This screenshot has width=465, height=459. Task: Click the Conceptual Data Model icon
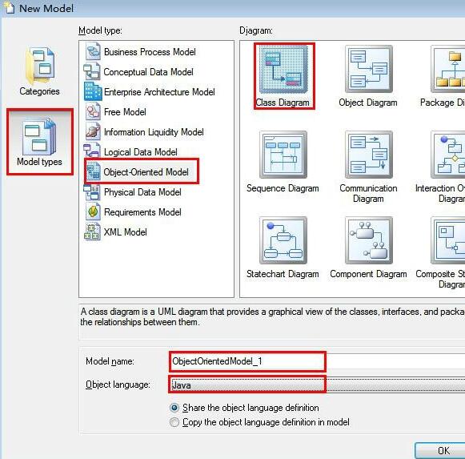[91, 71]
